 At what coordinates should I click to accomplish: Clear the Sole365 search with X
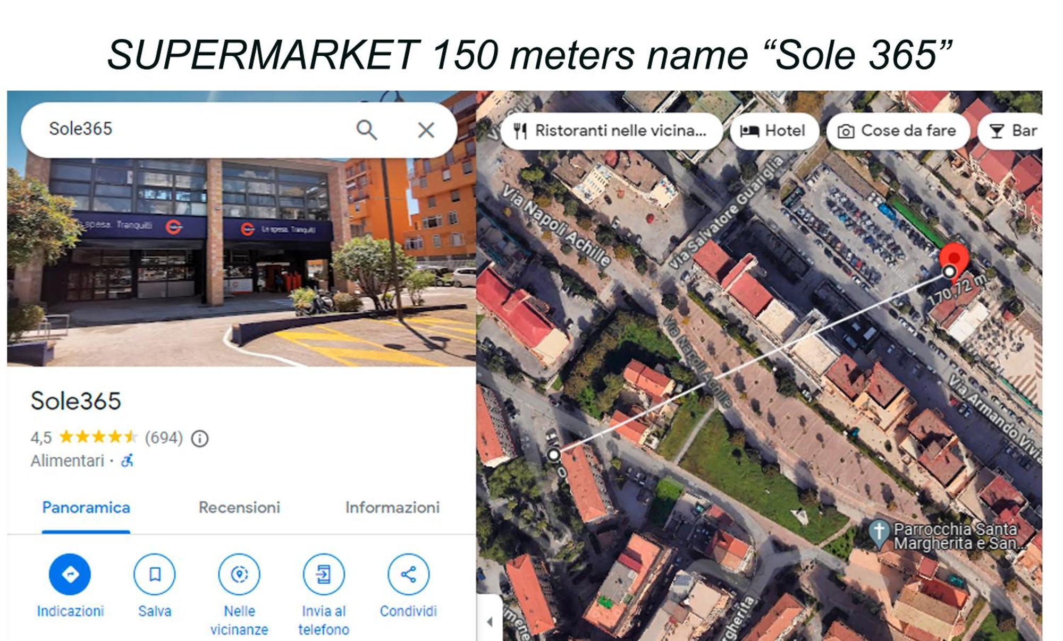pos(426,130)
